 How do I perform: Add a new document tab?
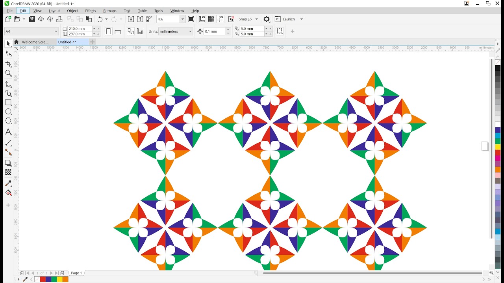[x=93, y=42]
